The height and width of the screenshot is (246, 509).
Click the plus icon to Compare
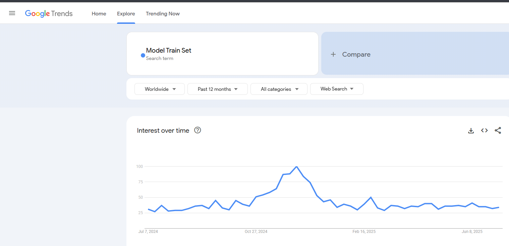333,54
